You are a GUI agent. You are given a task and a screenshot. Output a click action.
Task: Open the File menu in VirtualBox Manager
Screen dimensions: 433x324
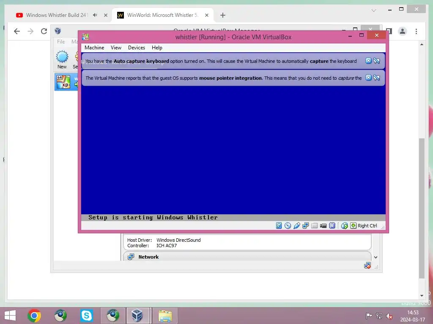[x=61, y=42]
